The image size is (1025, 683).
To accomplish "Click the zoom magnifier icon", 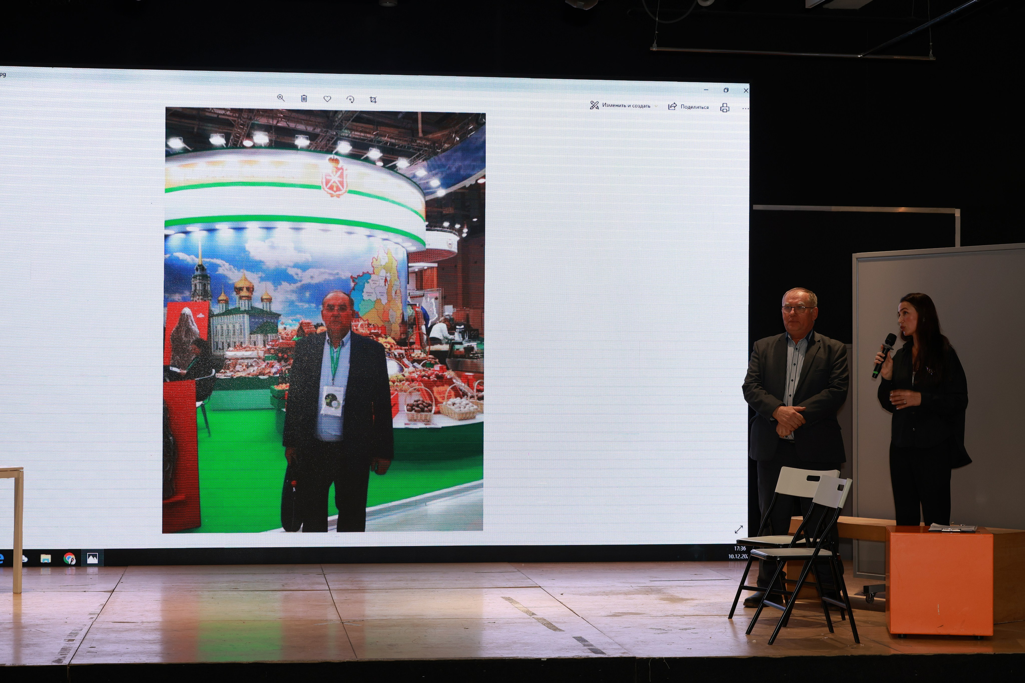I will 281,98.
